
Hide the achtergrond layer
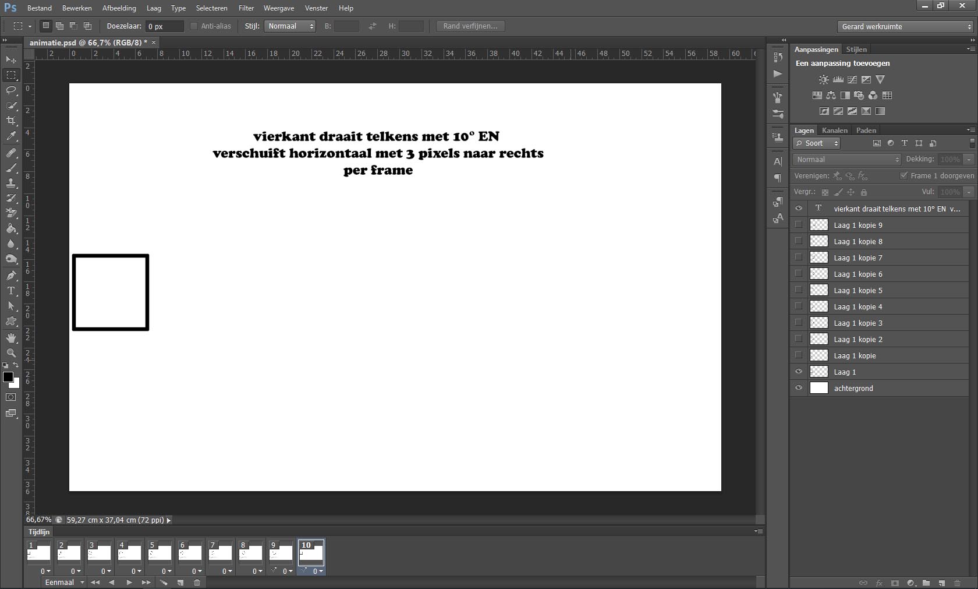pyautogui.click(x=799, y=388)
